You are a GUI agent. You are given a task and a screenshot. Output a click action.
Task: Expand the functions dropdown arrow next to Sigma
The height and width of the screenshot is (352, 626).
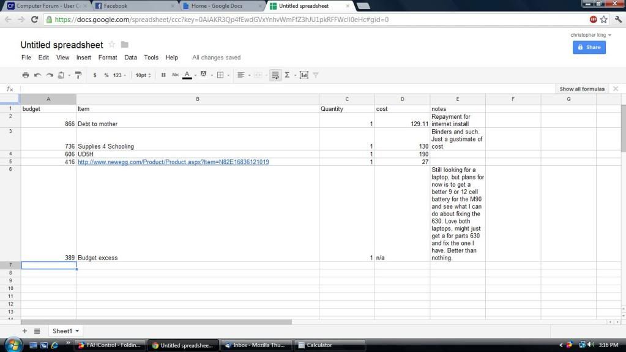296,75
